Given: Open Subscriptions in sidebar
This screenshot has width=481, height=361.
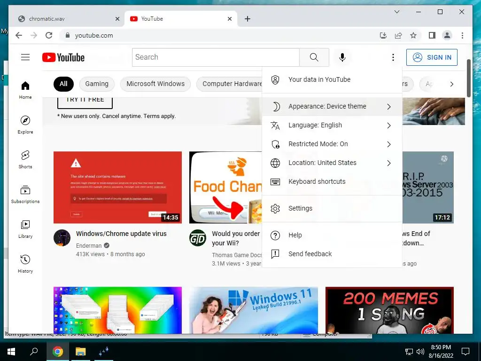Looking at the screenshot, I should click(25, 194).
